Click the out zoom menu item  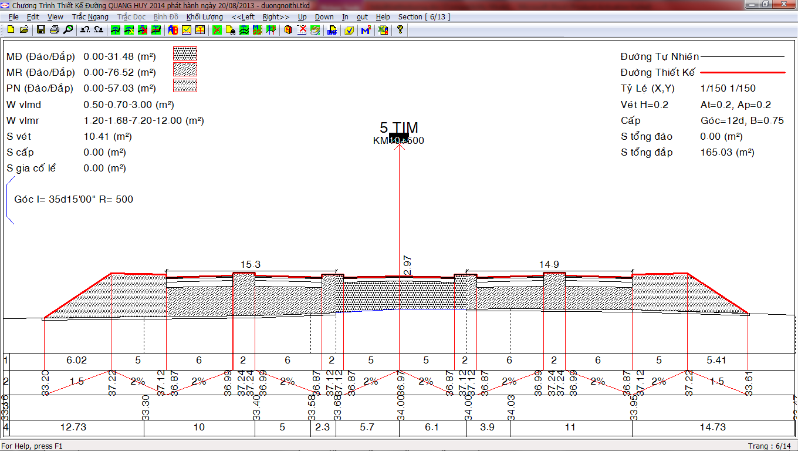pyautogui.click(x=363, y=17)
